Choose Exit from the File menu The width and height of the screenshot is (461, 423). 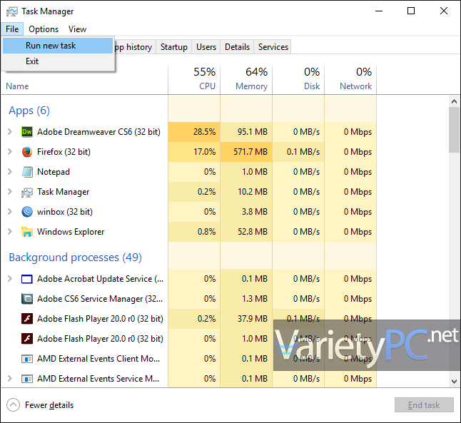pyautogui.click(x=58, y=61)
